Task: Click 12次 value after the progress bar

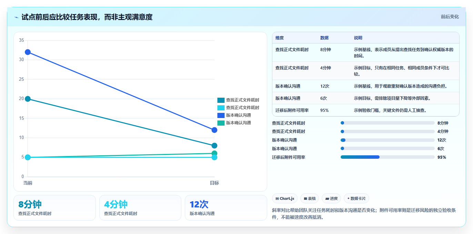Action: [442, 140]
